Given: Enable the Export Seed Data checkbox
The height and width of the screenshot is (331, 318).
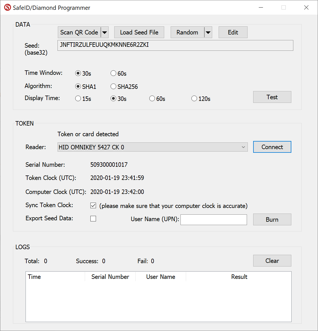Looking at the screenshot, I should tap(93, 219).
